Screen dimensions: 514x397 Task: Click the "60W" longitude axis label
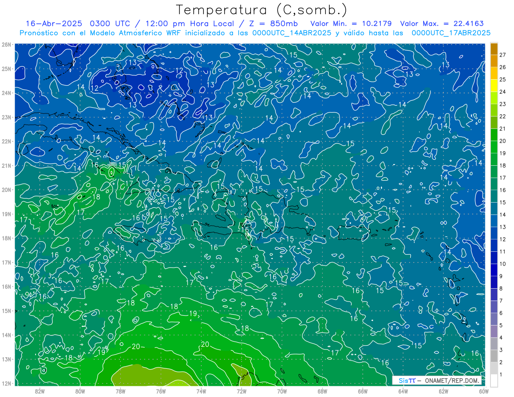pyautogui.click(x=484, y=391)
